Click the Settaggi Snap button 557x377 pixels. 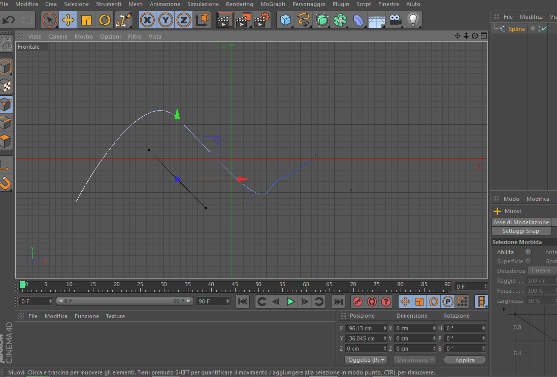tap(521, 231)
